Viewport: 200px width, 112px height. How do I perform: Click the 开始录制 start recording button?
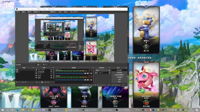[119, 72]
